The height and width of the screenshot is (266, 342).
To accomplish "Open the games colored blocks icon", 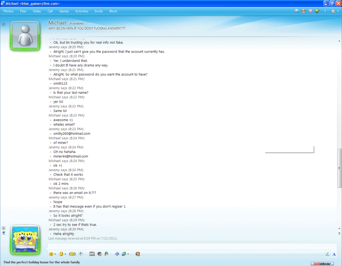I will pos(106,254).
